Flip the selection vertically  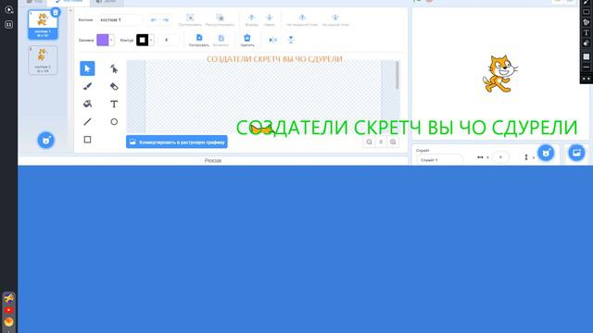[291, 40]
